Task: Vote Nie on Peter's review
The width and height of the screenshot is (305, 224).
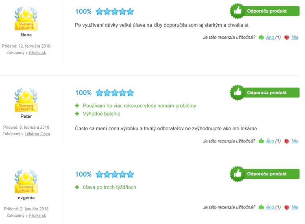Action: click(x=295, y=141)
